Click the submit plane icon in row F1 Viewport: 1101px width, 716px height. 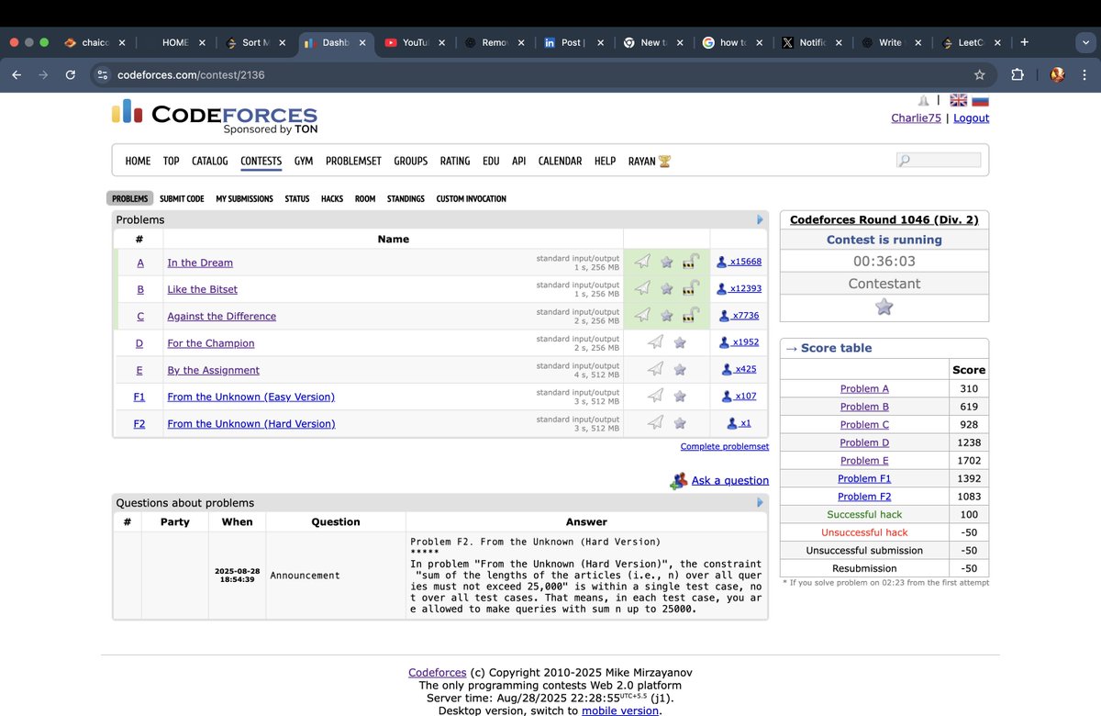655,397
